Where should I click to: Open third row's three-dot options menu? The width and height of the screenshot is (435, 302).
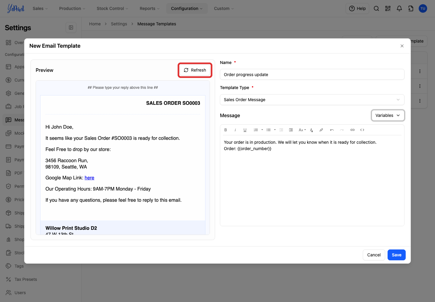(420, 101)
